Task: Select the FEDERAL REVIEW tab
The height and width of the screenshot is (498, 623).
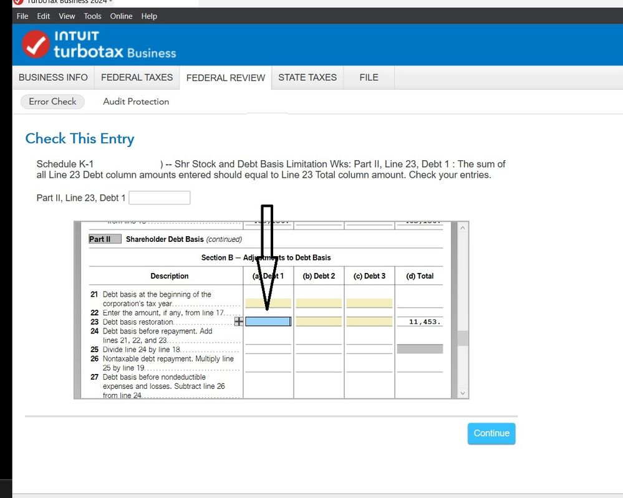Action: [226, 78]
